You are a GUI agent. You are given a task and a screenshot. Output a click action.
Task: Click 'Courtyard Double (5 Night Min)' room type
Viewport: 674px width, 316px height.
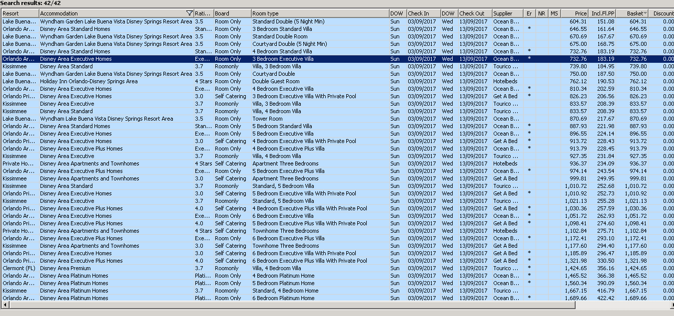pos(290,44)
